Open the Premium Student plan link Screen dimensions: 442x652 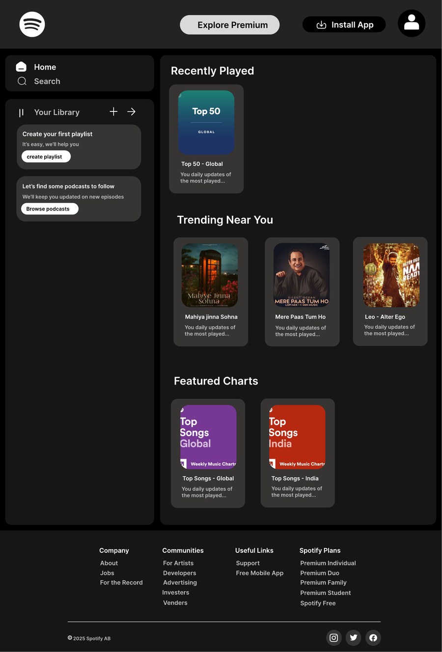[x=326, y=593]
